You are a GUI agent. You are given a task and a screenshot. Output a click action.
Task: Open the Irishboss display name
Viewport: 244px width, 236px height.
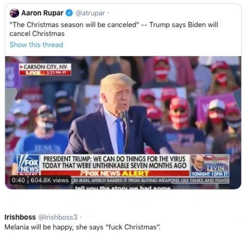[20, 217]
